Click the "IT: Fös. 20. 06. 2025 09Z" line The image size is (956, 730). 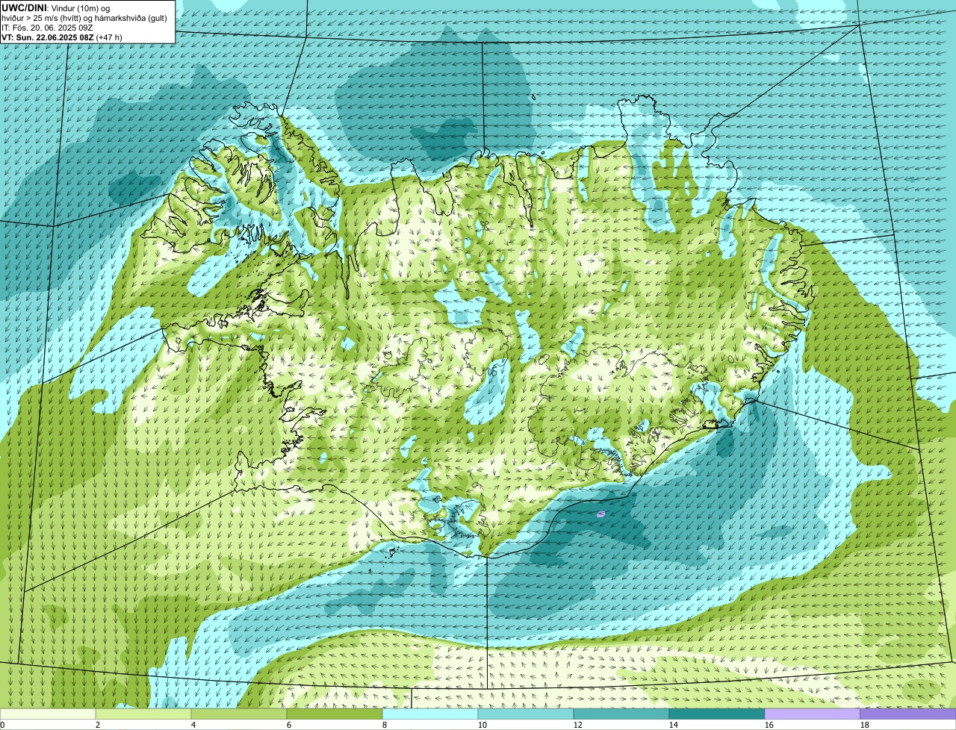click(x=47, y=27)
